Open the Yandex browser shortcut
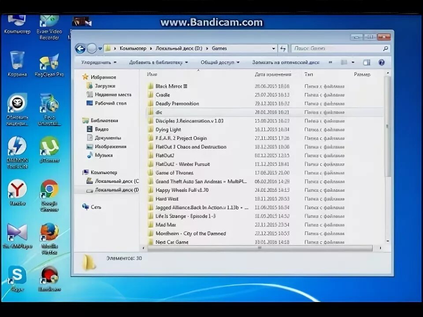The image size is (423, 317). (x=17, y=192)
